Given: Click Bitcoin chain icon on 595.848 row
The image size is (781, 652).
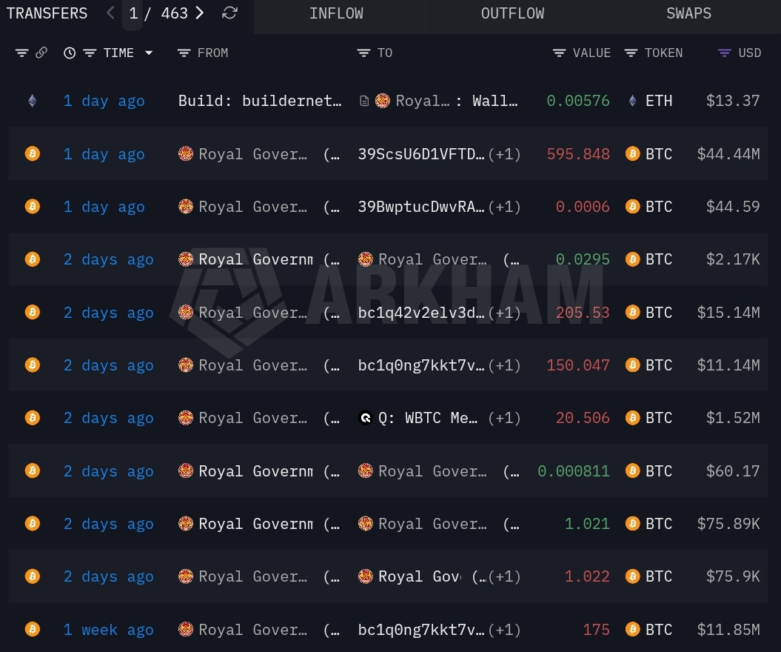Looking at the screenshot, I should 32,154.
